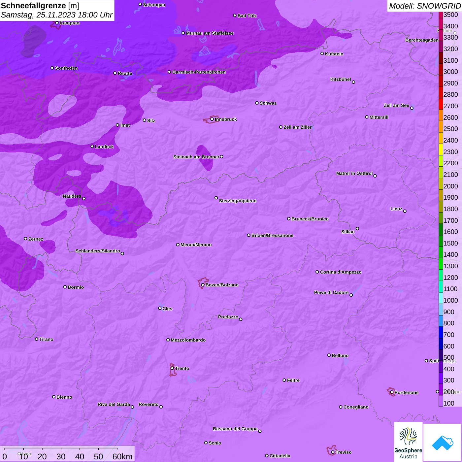This screenshot has width=462, height=462.
Task: Click the Treviso city marker
Action: click(333, 452)
